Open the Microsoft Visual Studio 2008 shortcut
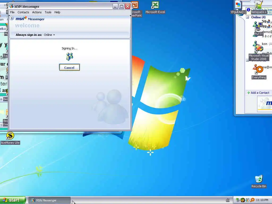Viewport: 272px width, 204px height. click(259, 53)
